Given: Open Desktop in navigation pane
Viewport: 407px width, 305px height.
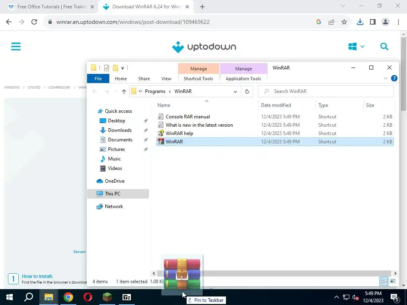Looking at the screenshot, I should 116,121.
